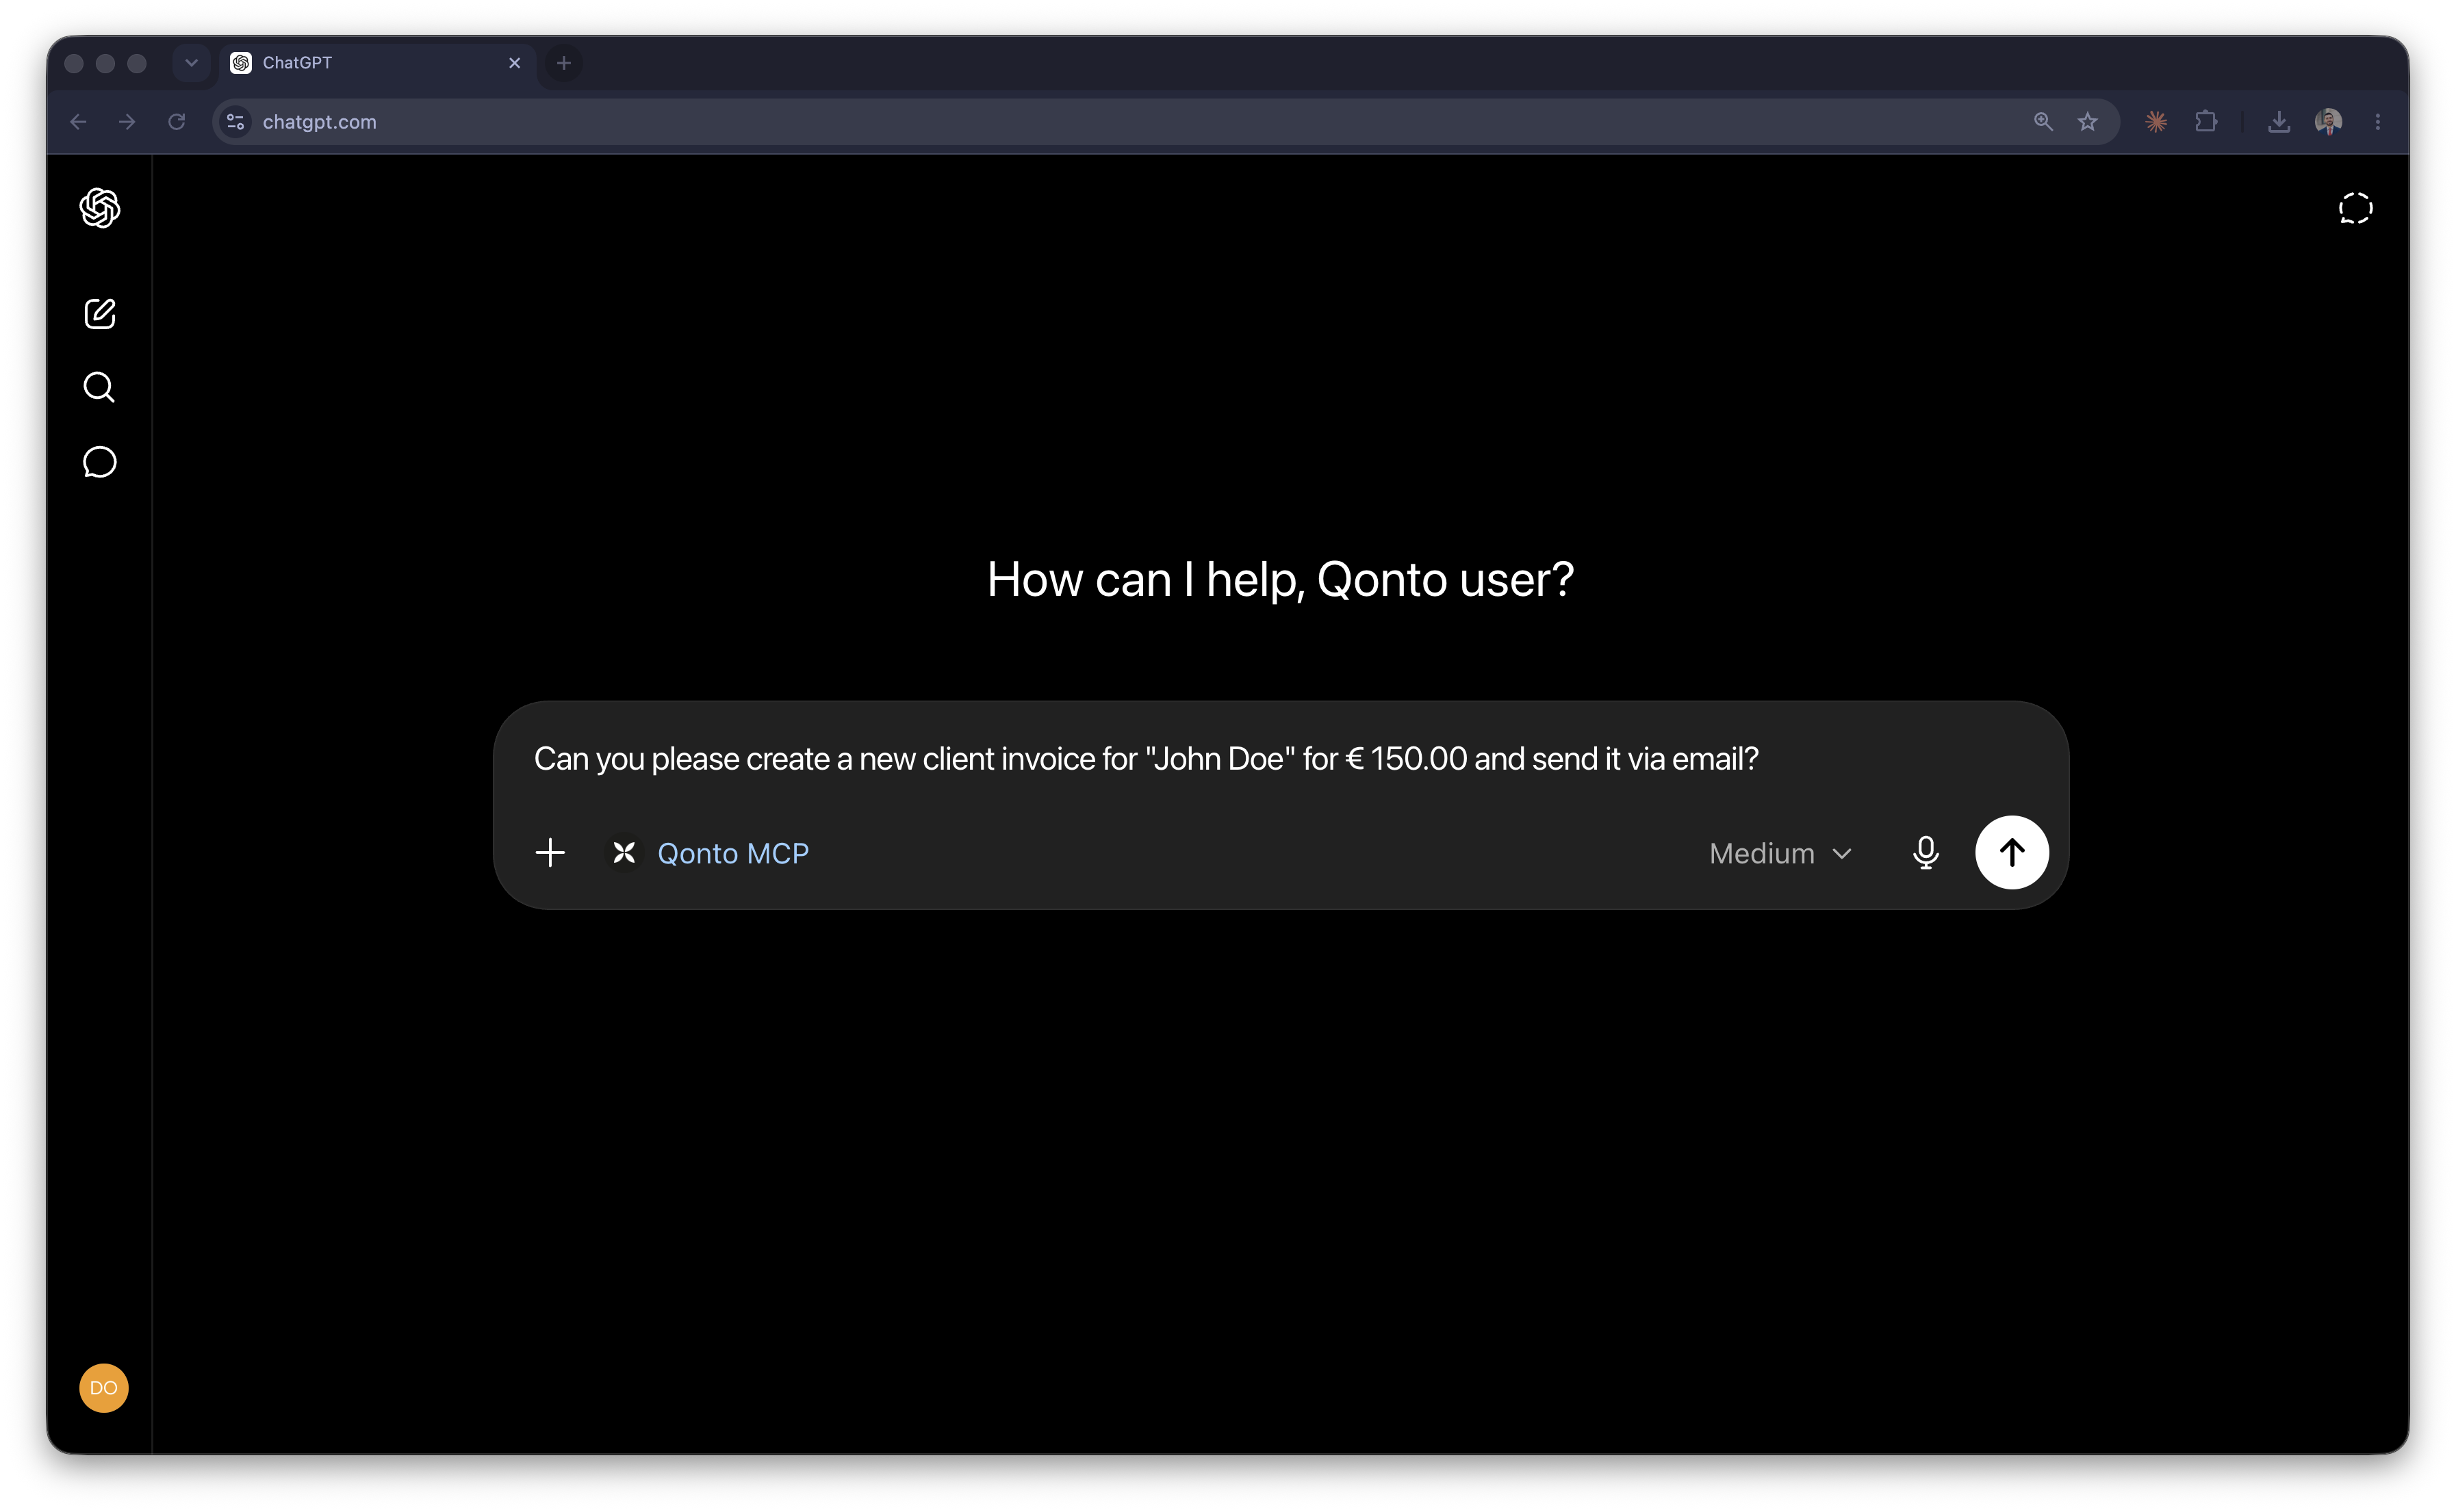Go forward with browser forward arrow

click(127, 122)
